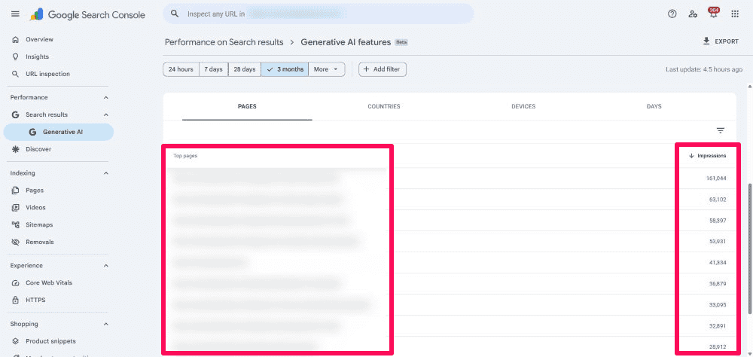Screen dimensions: 753x357
Task: Click the 161,044 impressions value
Action: tap(716, 178)
